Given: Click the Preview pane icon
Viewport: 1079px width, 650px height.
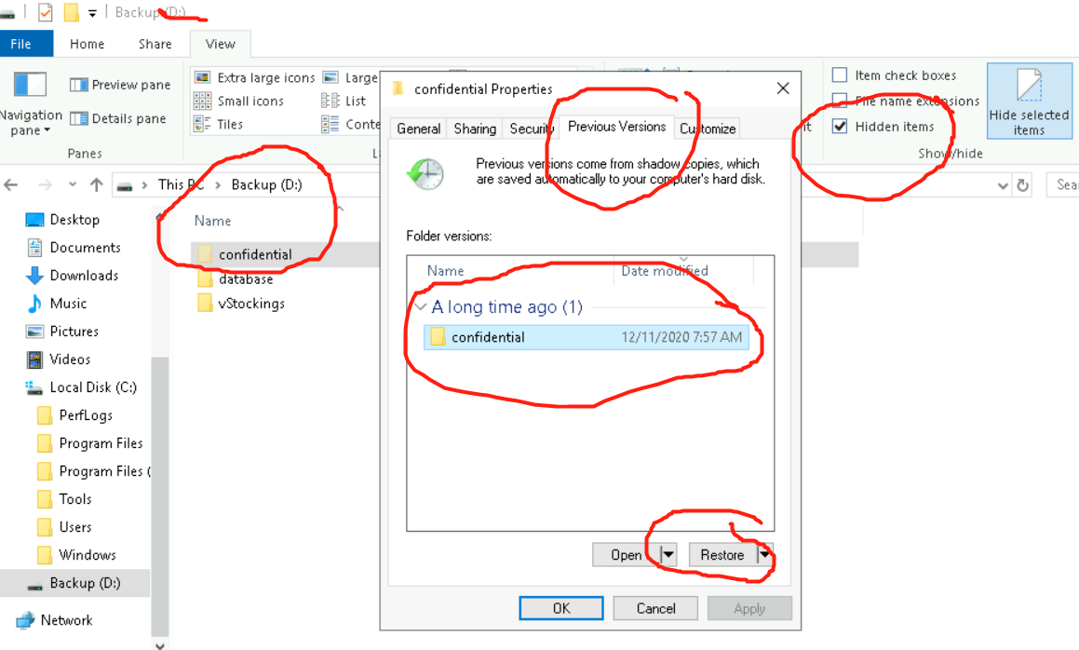Looking at the screenshot, I should [x=79, y=85].
